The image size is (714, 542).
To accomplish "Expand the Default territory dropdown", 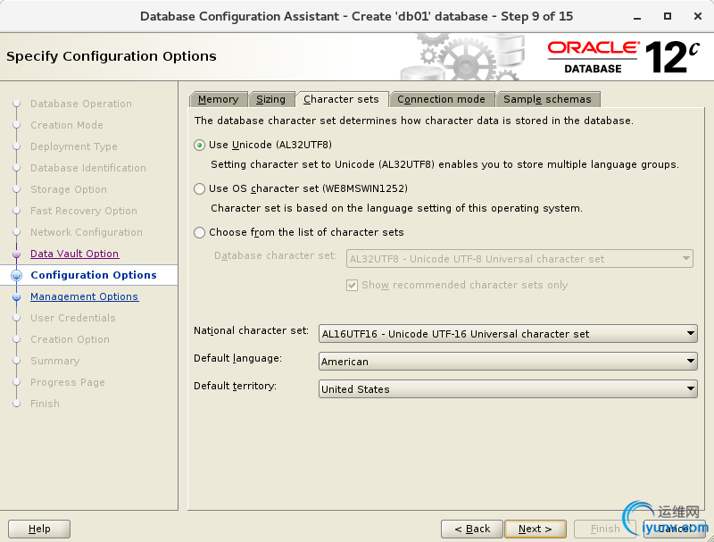I will click(x=508, y=389).
